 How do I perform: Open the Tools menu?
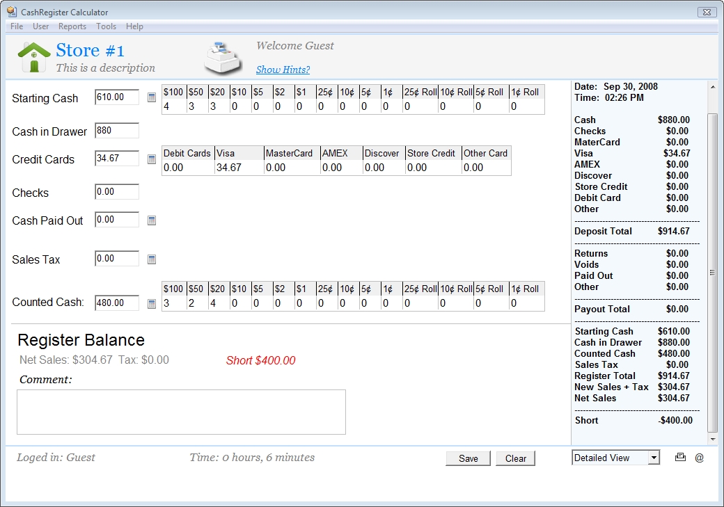pos(106,26)
